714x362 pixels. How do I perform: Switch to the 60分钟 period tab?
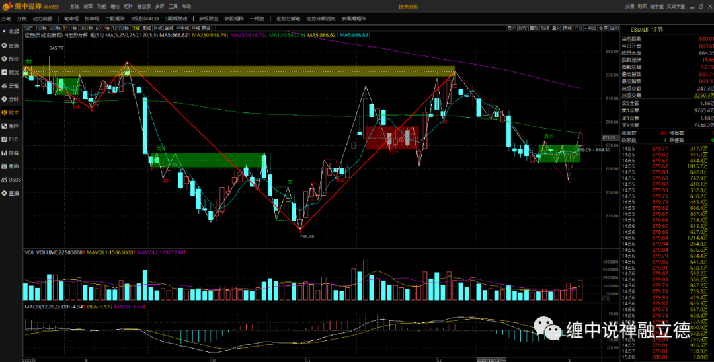tap(103, 28)
